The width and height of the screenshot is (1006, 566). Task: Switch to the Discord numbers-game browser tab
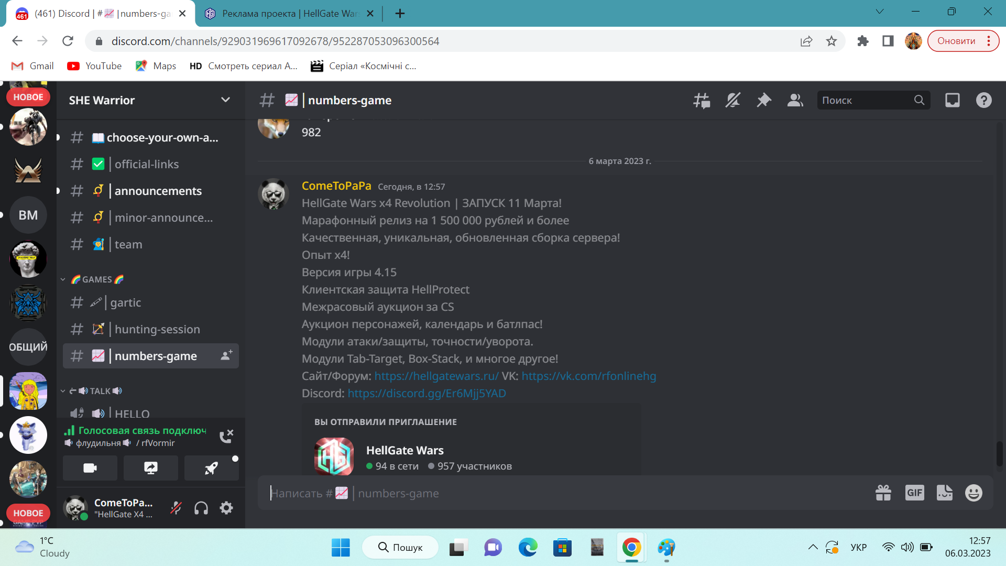point(100,14)
